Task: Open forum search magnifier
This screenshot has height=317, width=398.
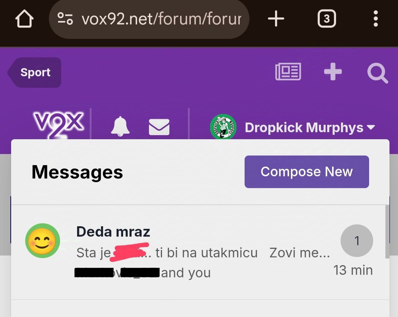Action: pos(378,73)
